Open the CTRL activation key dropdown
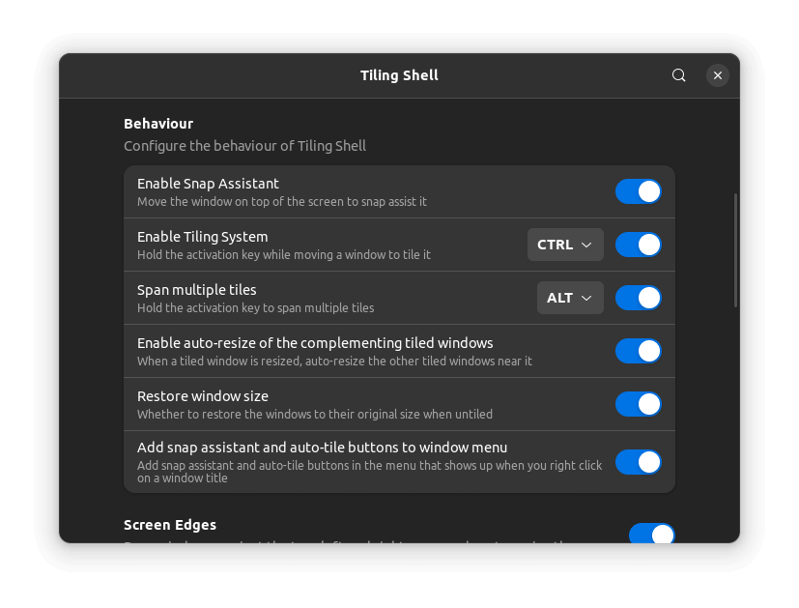The image size is (799, 608). coord(565,245)
